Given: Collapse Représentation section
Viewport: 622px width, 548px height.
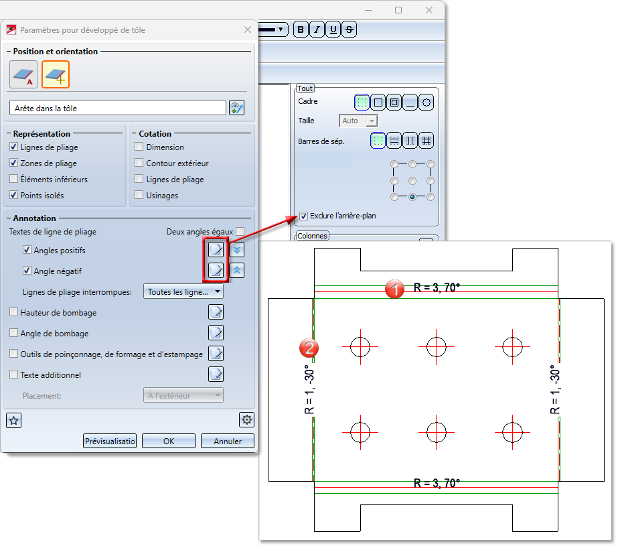Looking at the screenshot, I should (x=9, y=134).
